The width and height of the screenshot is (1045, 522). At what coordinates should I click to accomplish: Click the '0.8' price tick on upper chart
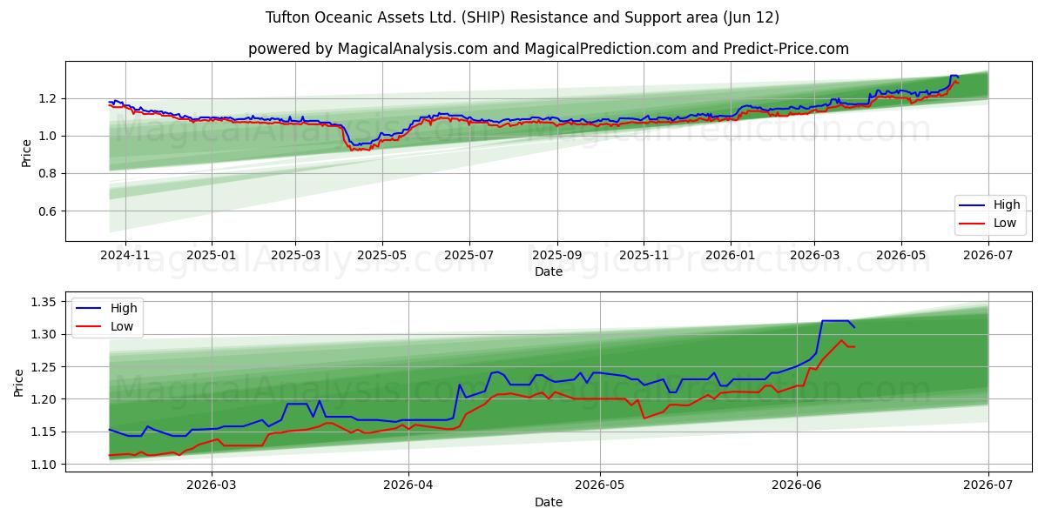click(50, 174)
